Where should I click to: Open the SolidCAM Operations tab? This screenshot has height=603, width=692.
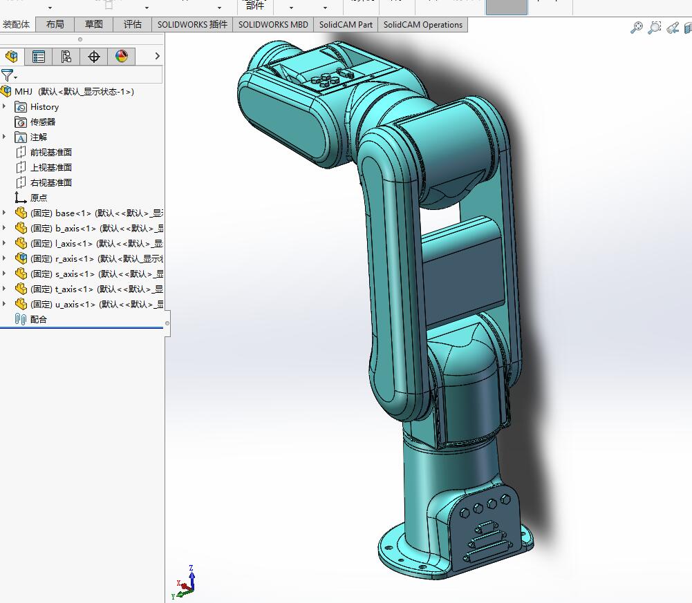pyautogui.click(x=423, y=25)
